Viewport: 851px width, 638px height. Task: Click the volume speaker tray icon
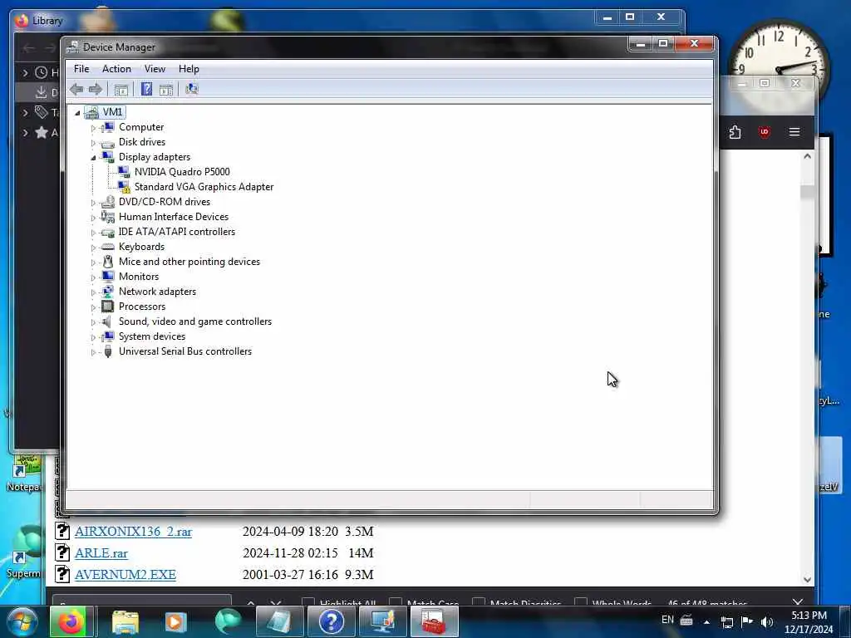[x=767, y=621]
